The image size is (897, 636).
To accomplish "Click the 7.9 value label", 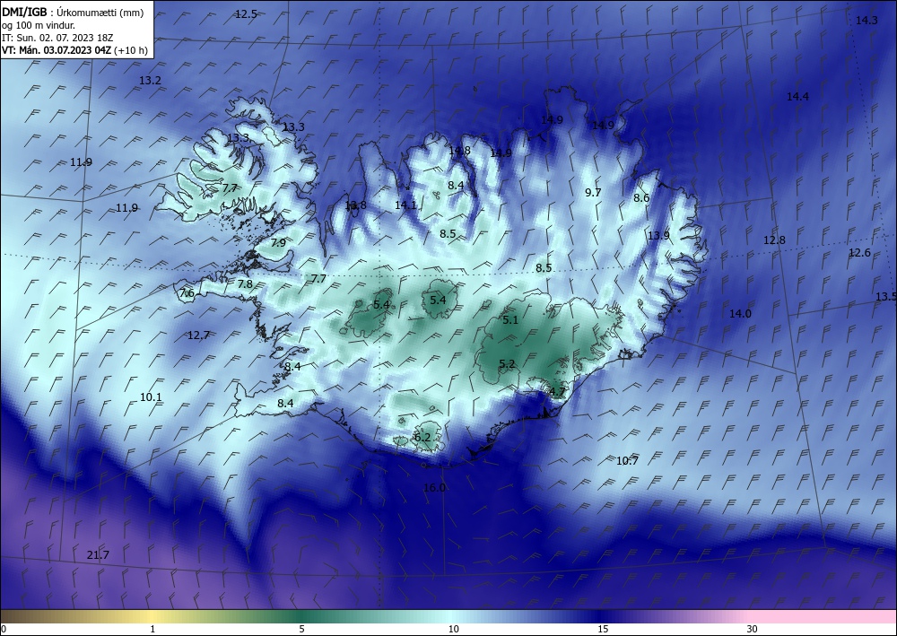I will (278, 243).
